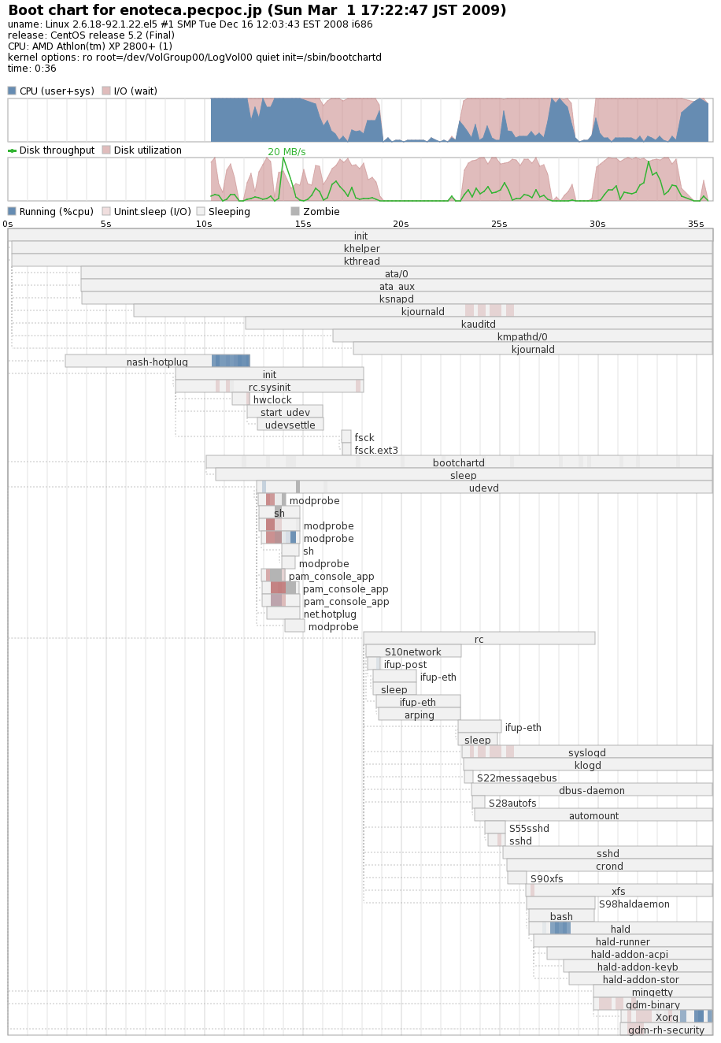Click the udevd process bar
Image resolution: width=721 pixels, height=1043 pixels.
pyautogui.click(x=484, y=488)
